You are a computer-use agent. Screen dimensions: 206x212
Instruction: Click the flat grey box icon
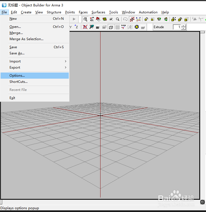point(143,27)
